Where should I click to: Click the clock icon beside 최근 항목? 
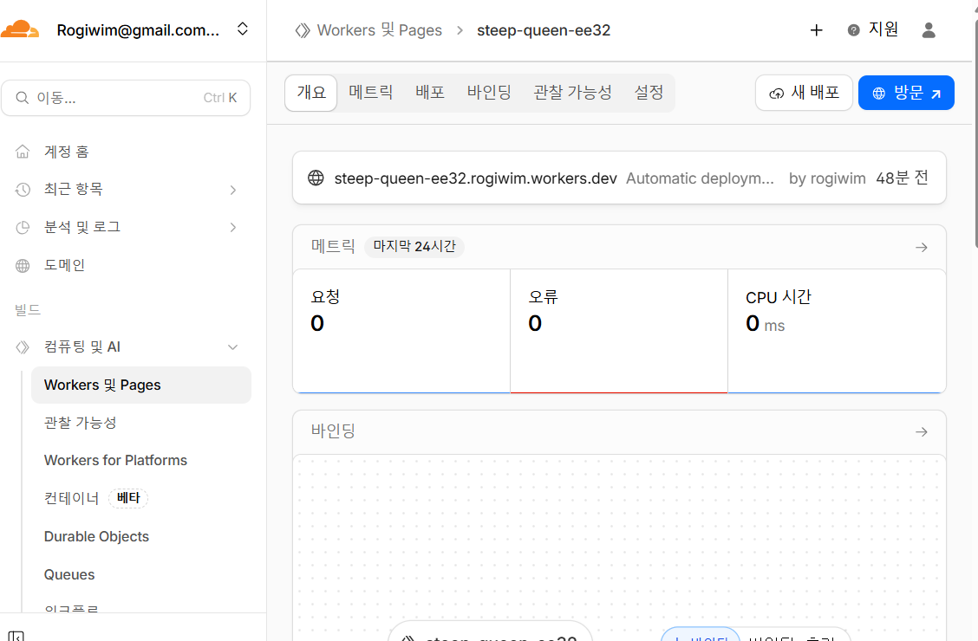coord(23,190)
